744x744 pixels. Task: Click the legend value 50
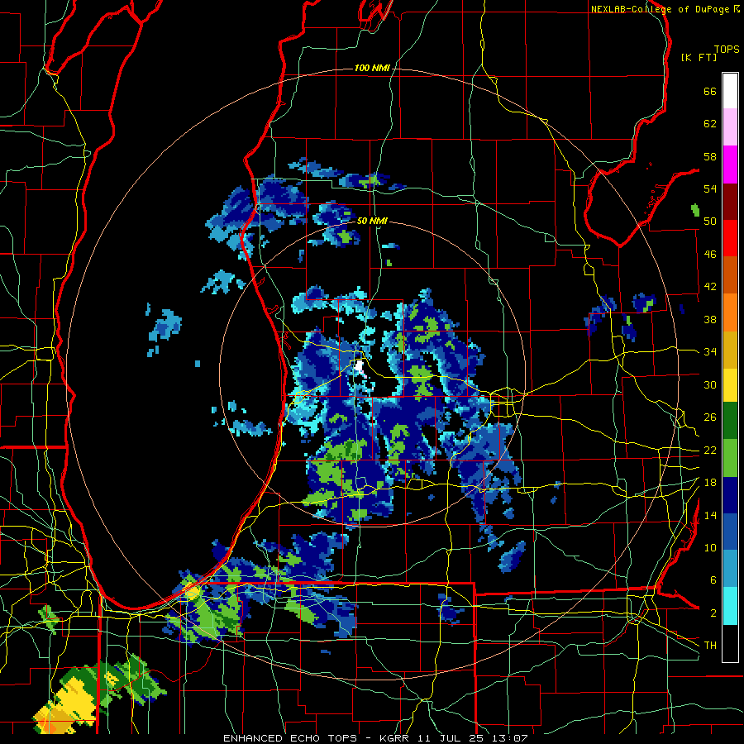[710, 221]
